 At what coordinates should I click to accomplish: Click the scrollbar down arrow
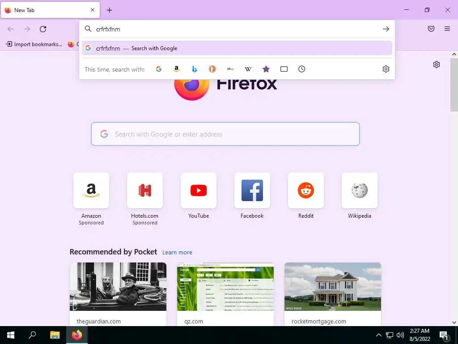pyautogui.click(x=454, y=322)
